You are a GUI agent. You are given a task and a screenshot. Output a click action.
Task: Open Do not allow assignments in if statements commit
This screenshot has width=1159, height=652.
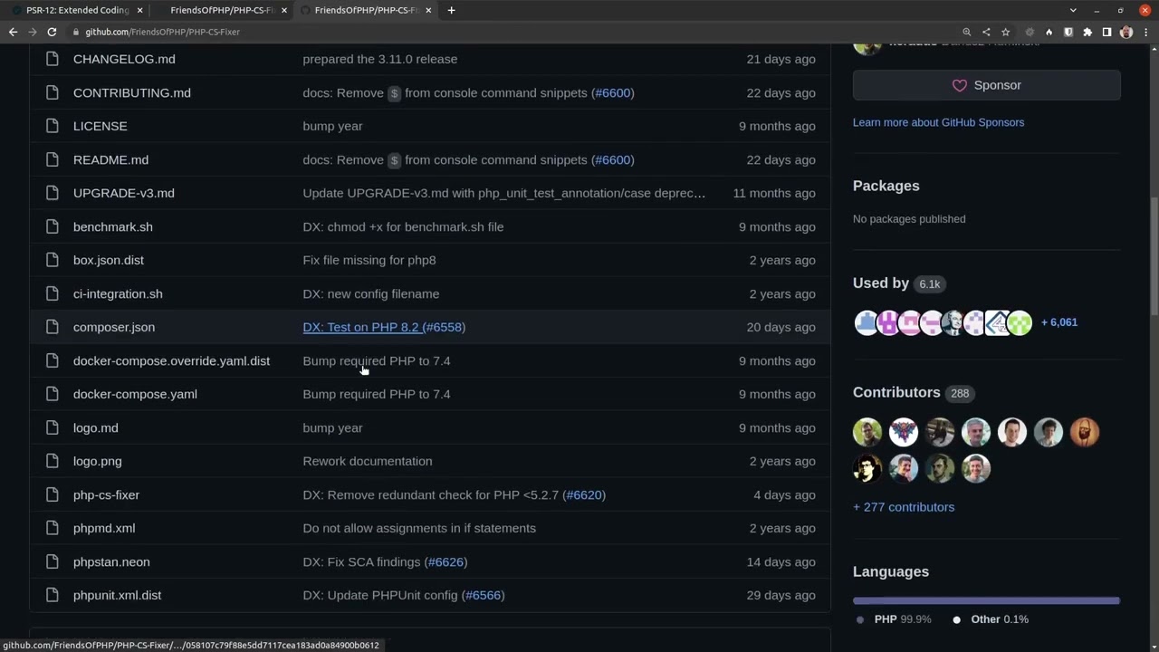419,528
